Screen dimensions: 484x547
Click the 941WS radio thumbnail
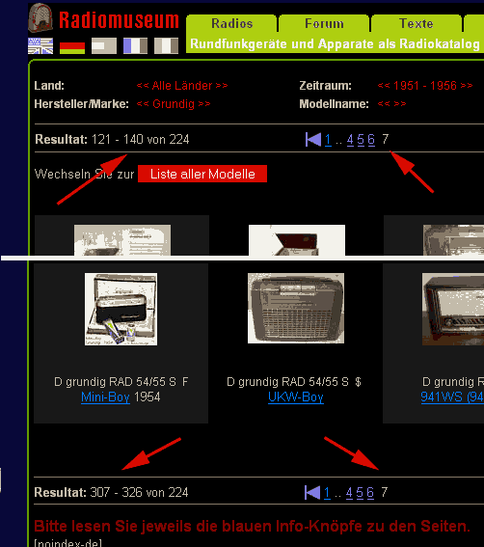[453, 310]
